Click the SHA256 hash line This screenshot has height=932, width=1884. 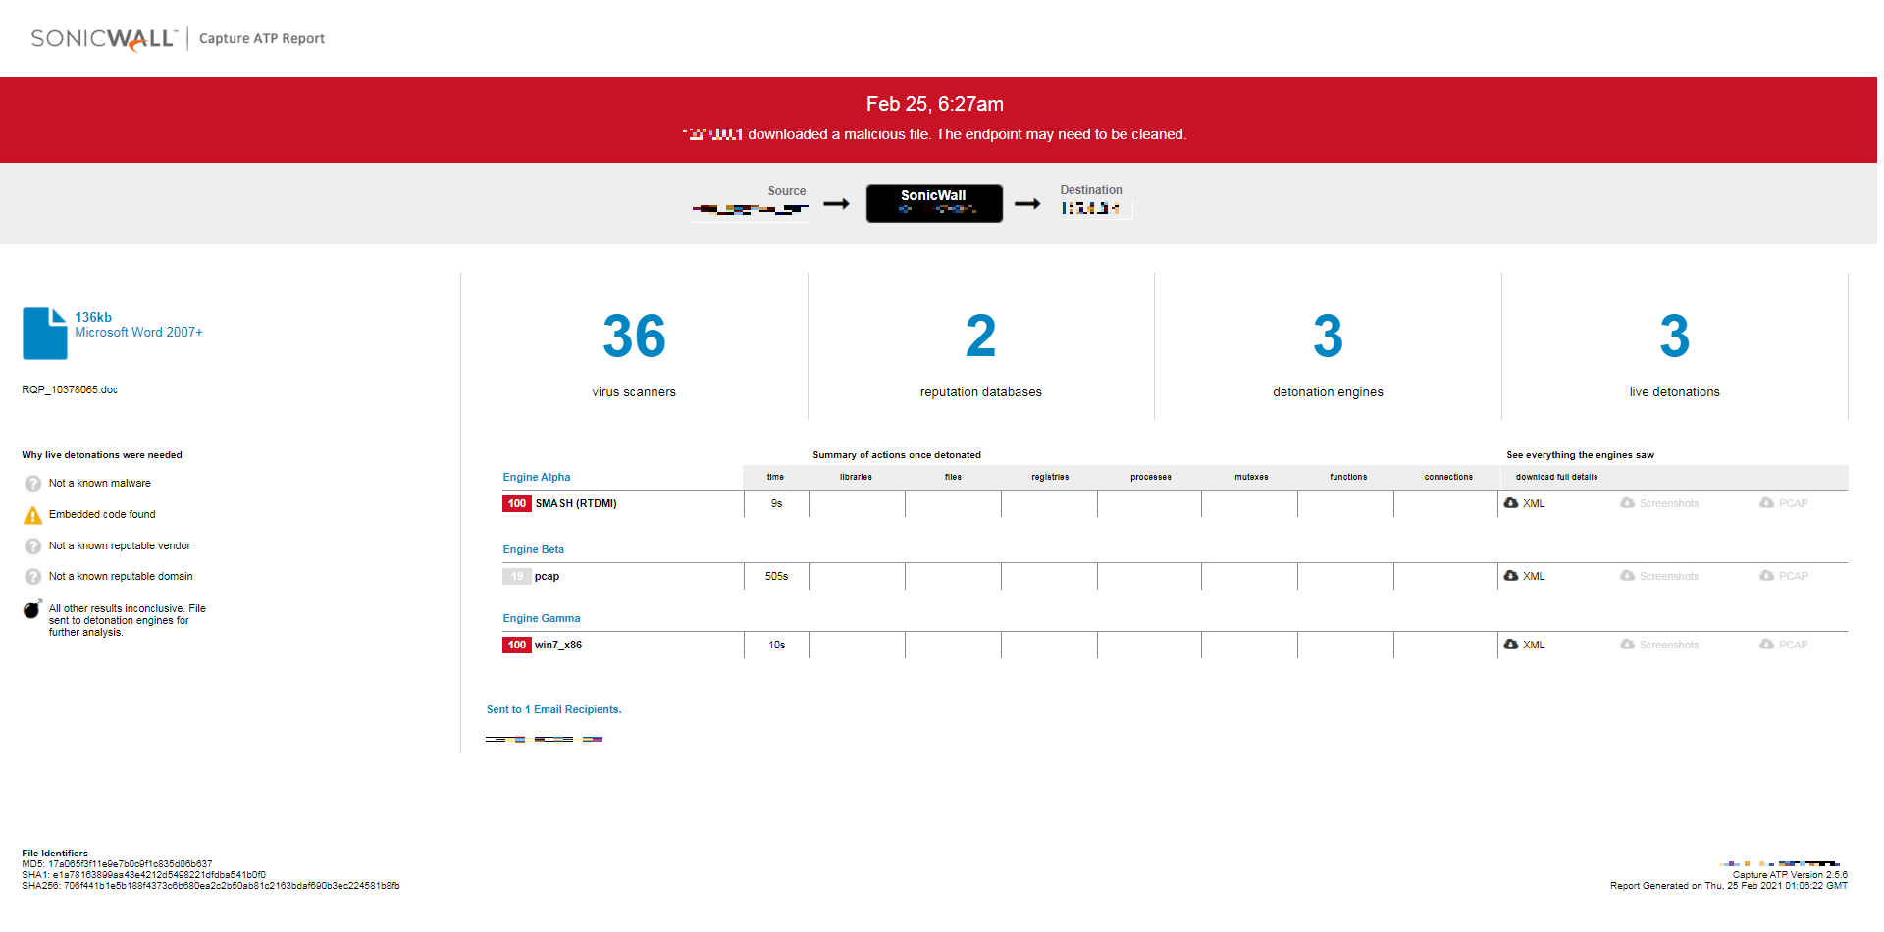210,886
